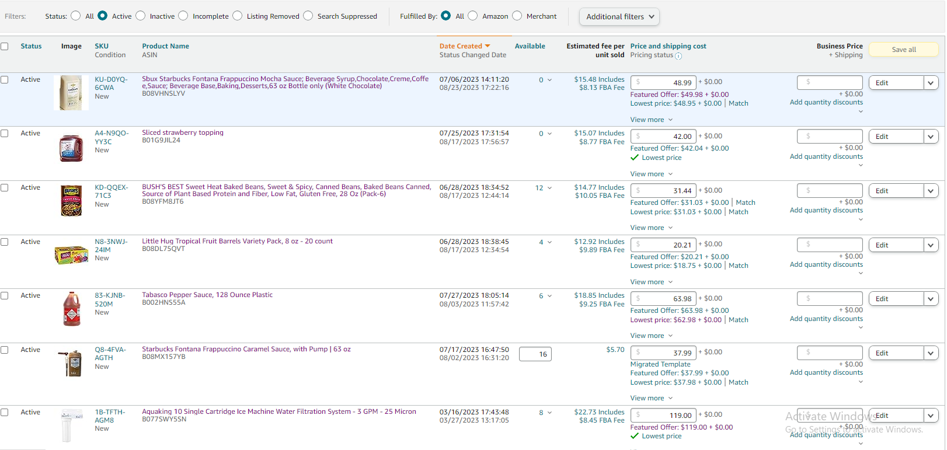Open the Starbucks Mocha Sauce product thumbnail
This screenshot has height=450, width=947.
pos(71,93)
